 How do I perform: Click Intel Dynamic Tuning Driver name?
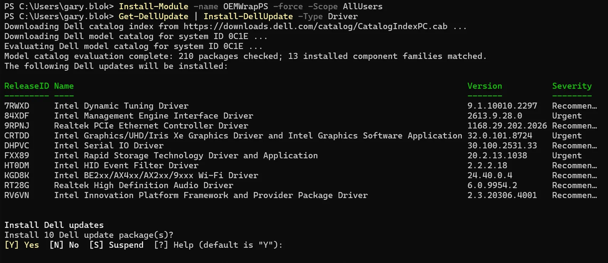(121, 106)
